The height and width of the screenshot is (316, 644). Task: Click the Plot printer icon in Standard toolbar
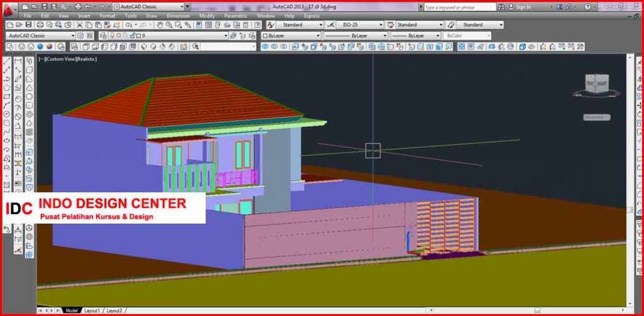(40, 25)
